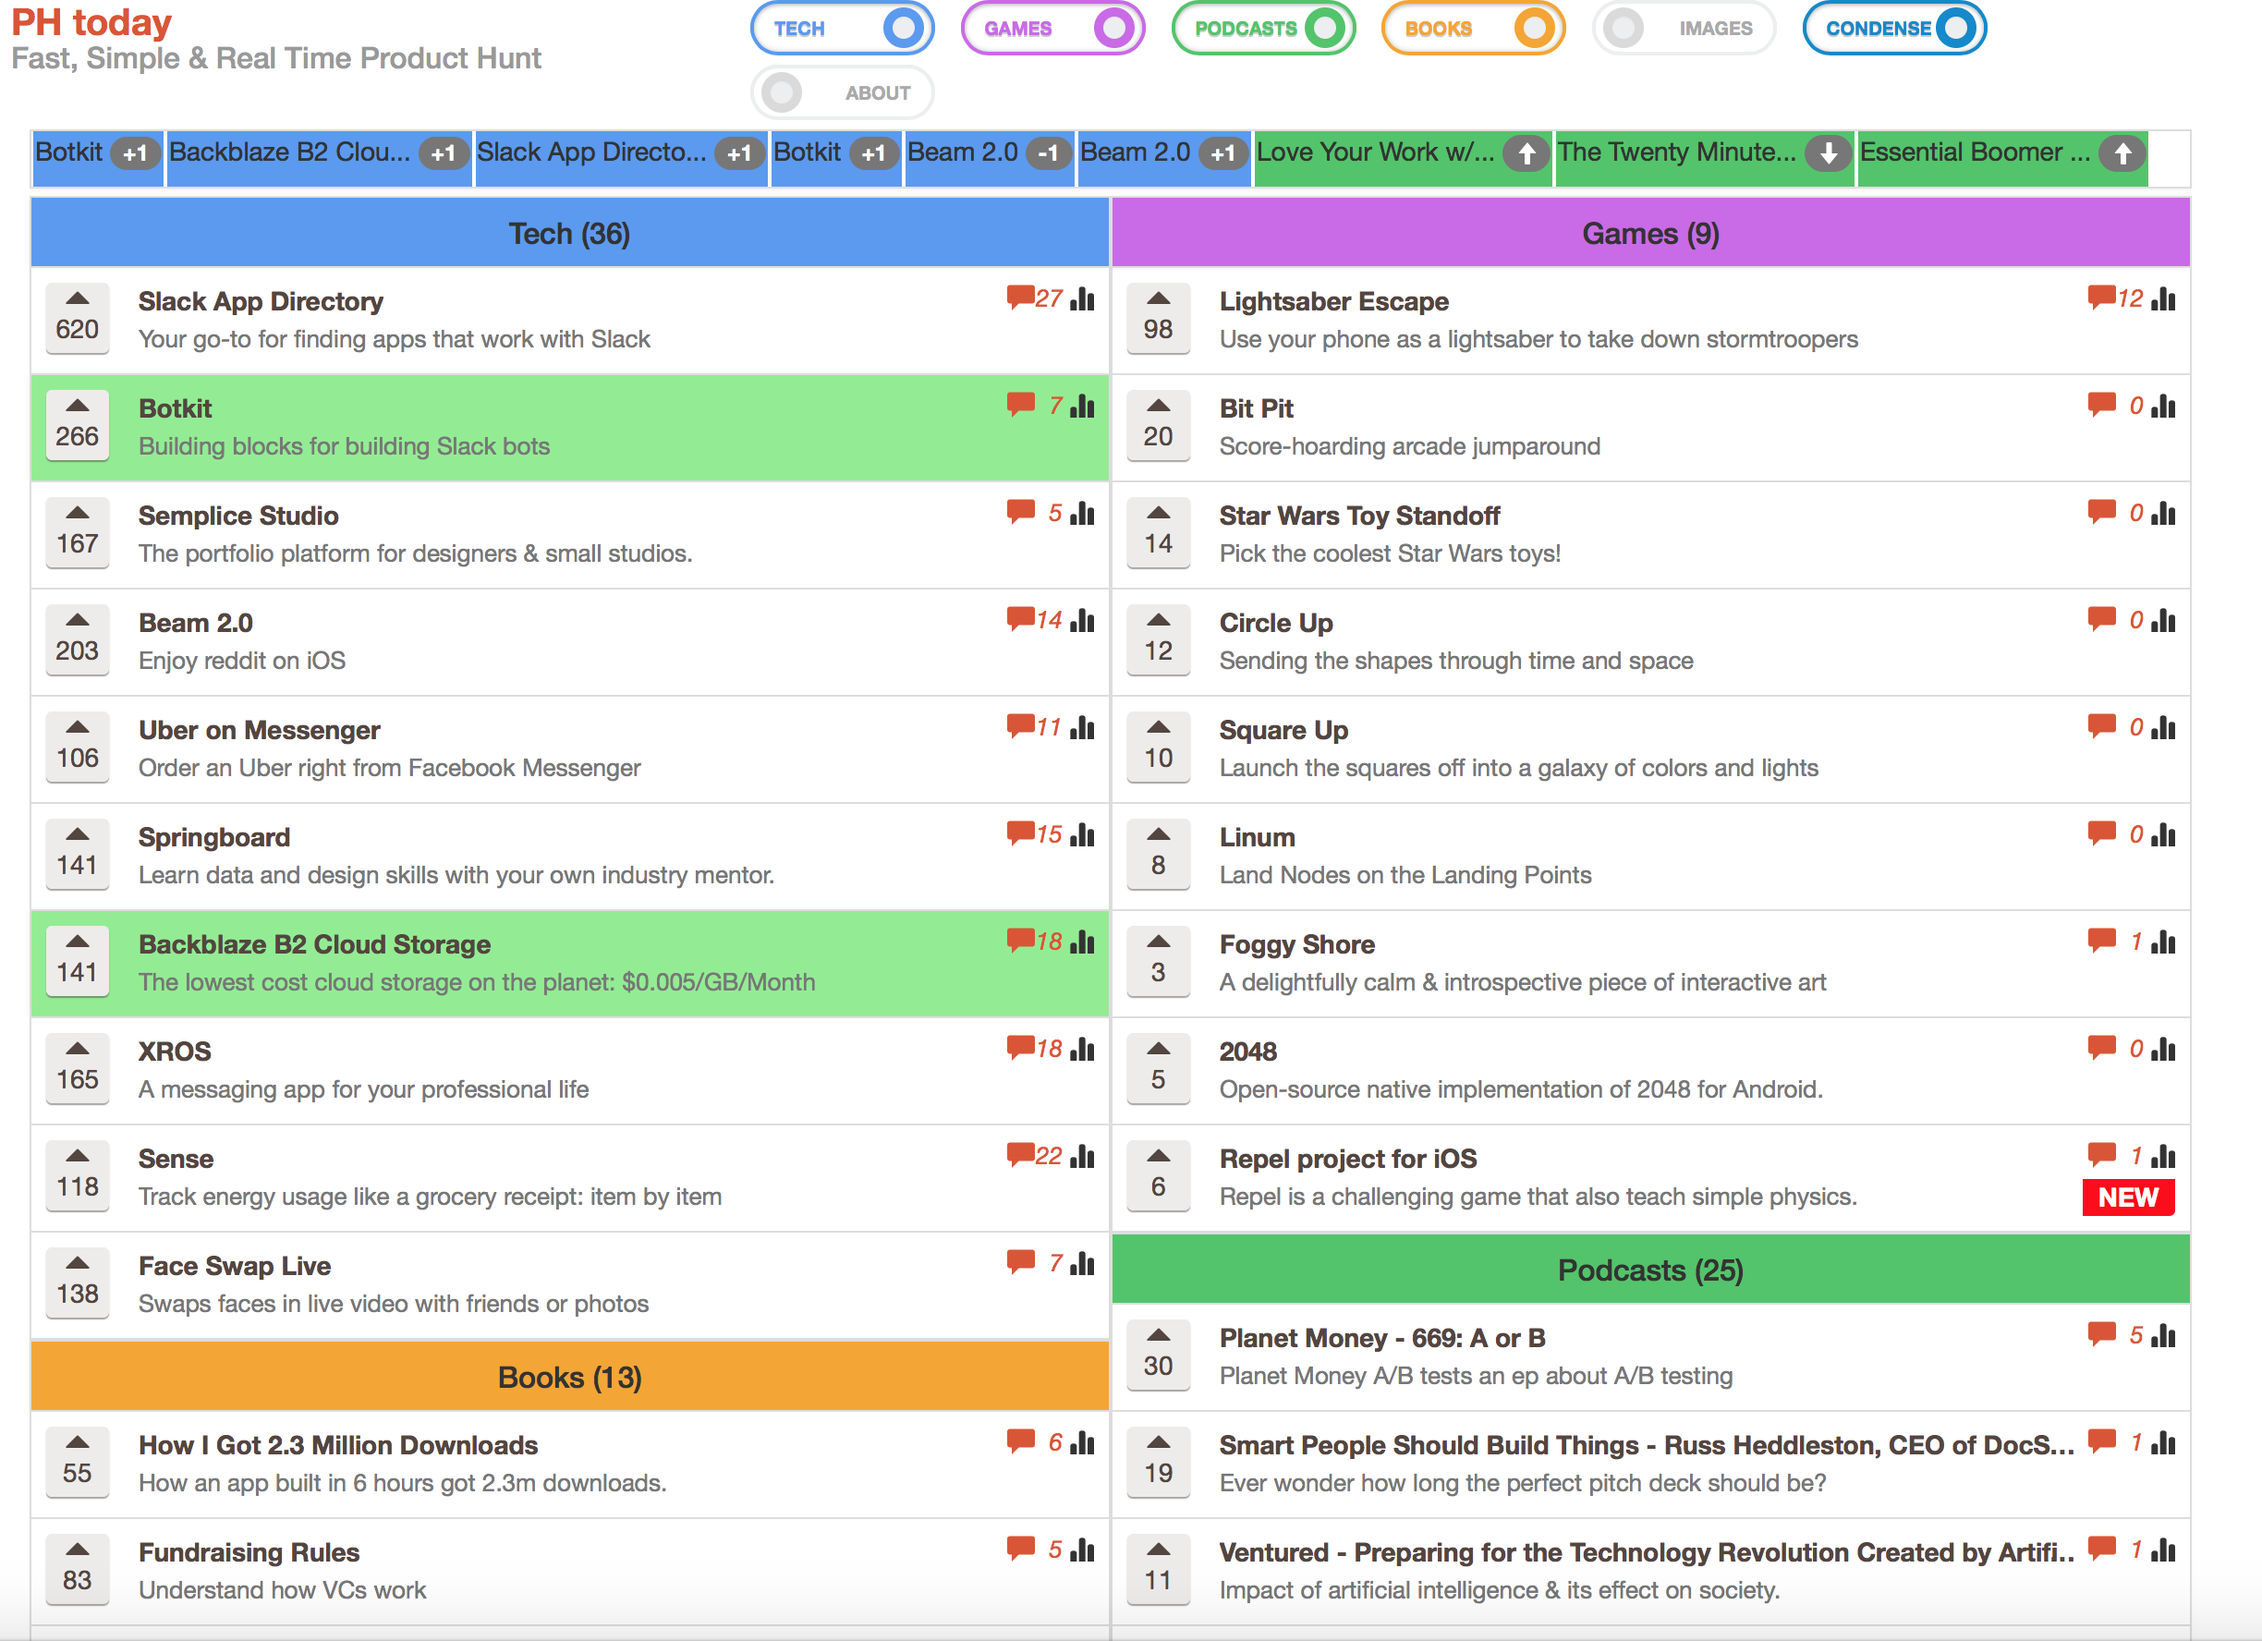Open the Square Up game link
Viewport: 2262px width, 1641px height.
coord(1283,730)
